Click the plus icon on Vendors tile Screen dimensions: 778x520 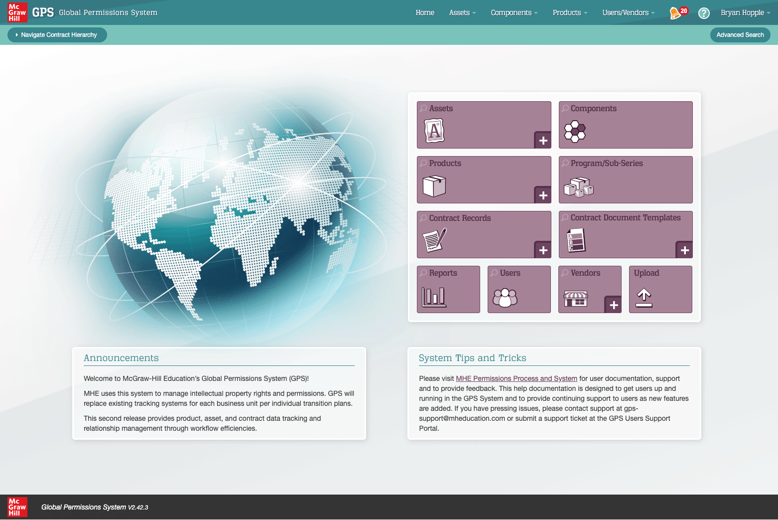point(614,305)
